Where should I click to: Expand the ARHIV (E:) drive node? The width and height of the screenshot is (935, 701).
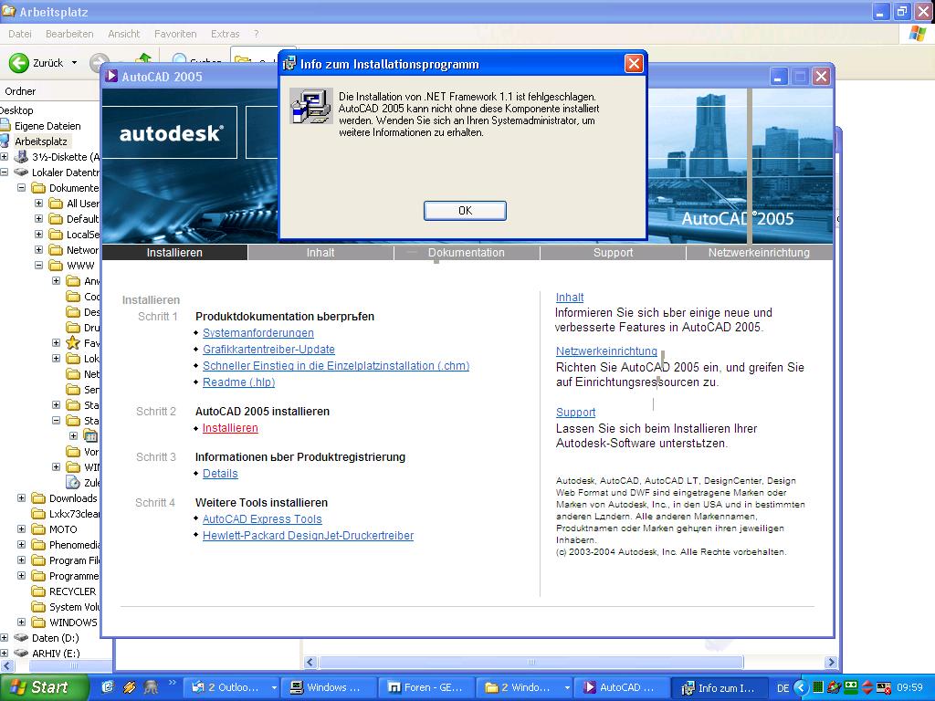tap(5, 653)
